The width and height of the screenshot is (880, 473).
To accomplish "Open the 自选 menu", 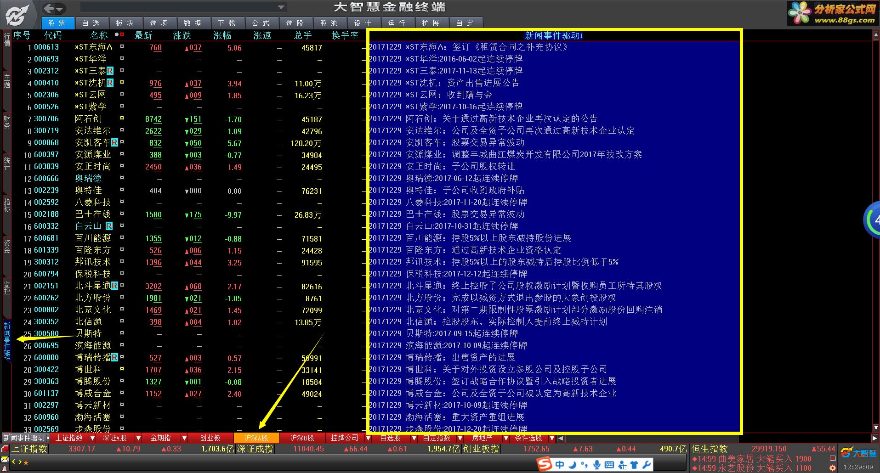I will pyautogui.click(x=91, y=23).
